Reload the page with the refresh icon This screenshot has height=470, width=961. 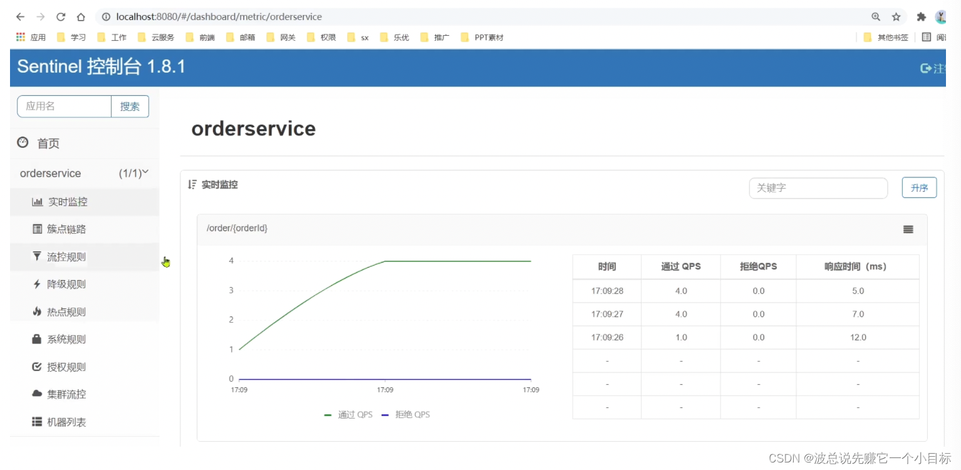61,17
